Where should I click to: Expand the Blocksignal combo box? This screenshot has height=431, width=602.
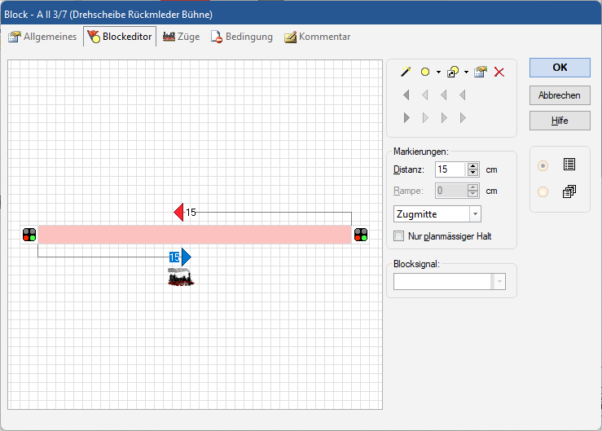pyautogui.click(x=499, y=282)
